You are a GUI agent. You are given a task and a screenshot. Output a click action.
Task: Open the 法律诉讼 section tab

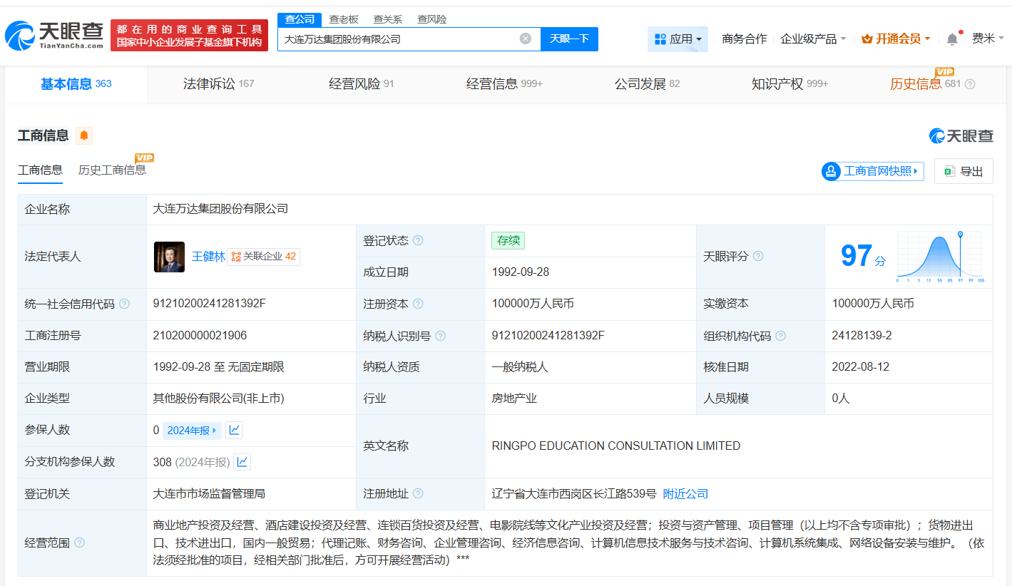coord(208,83)
